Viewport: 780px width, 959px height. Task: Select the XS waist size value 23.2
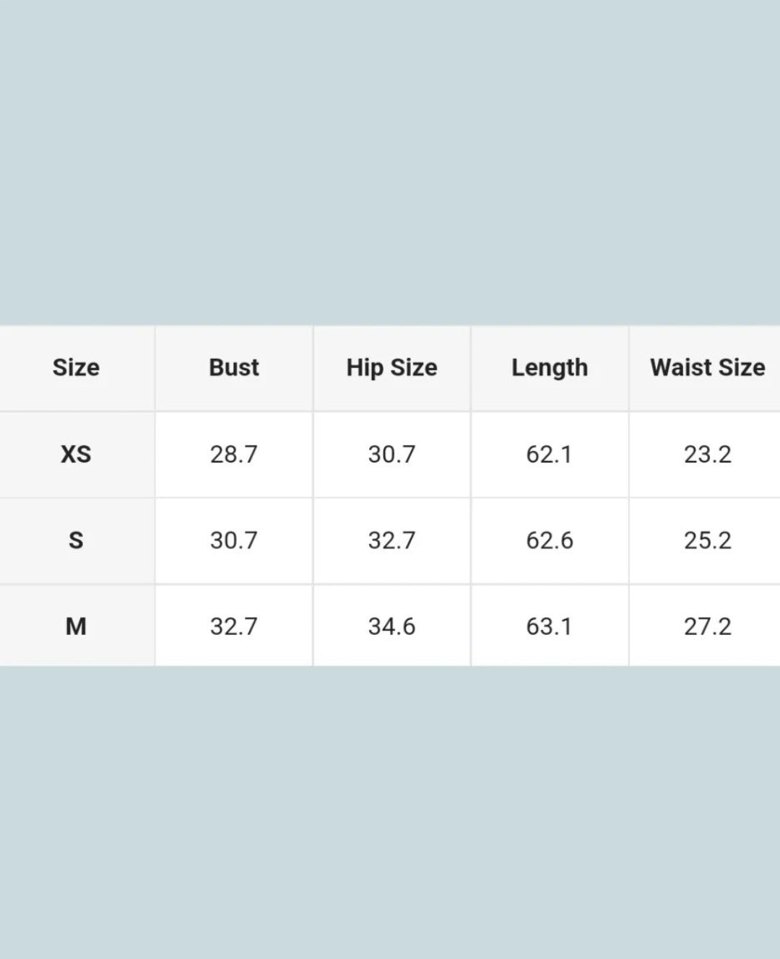click(707, 454)
